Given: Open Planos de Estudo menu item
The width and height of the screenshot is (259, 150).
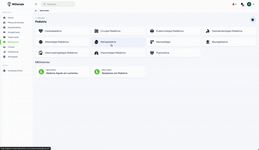Looking at the screenshot, I should coord(16,23).
